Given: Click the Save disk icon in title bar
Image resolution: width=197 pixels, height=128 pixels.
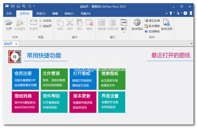Looking at the screenshot, I should click(x=13, y=6).
